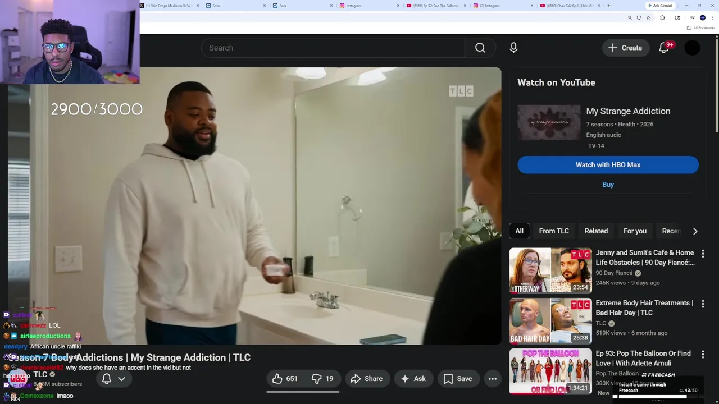This screenshot has height=404, width=719.
Task: Click the main video player
Action: tap(254, 206)
